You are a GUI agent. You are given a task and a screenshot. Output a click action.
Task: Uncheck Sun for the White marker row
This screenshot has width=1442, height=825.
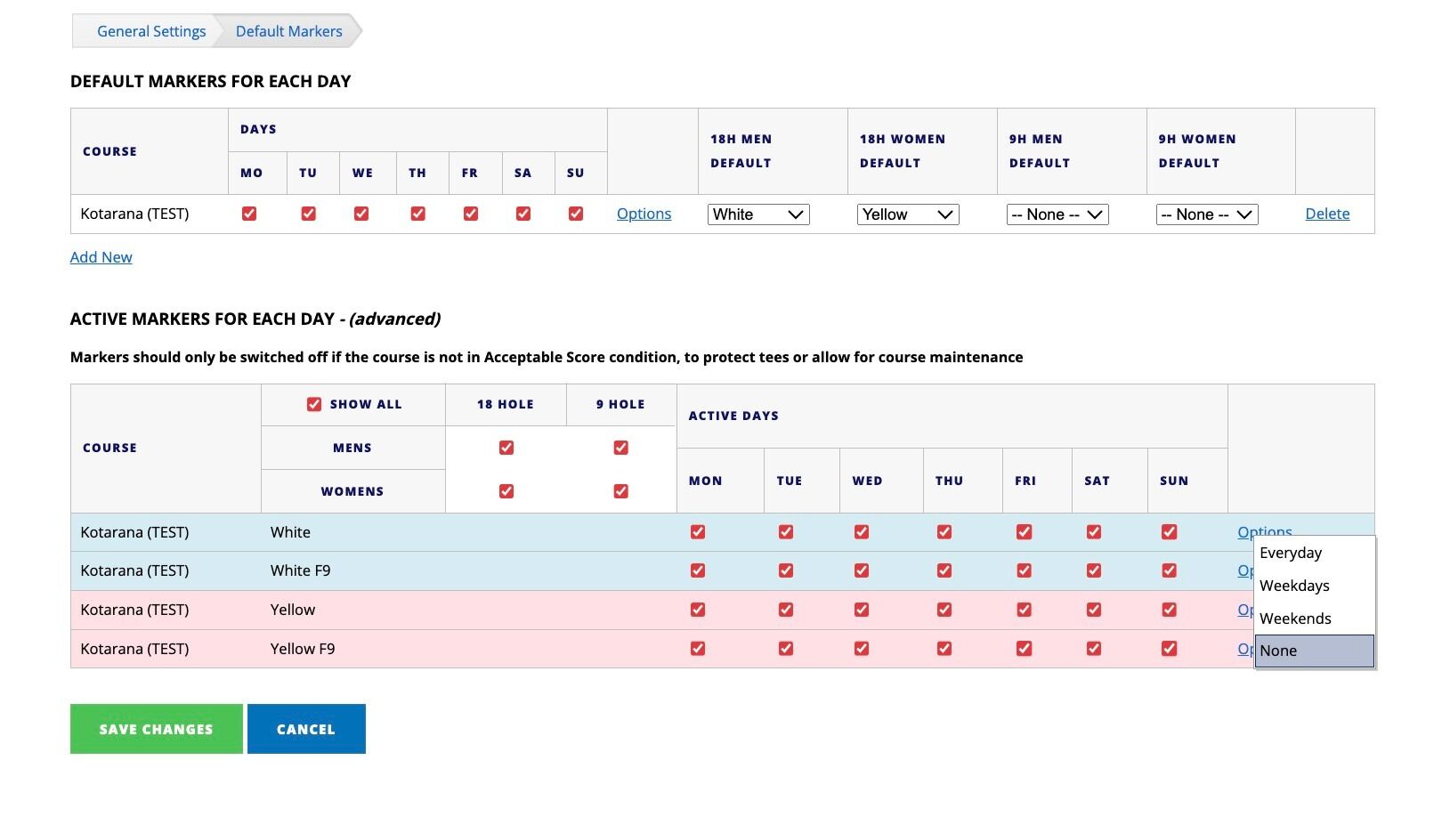(x=1170, y=532)
